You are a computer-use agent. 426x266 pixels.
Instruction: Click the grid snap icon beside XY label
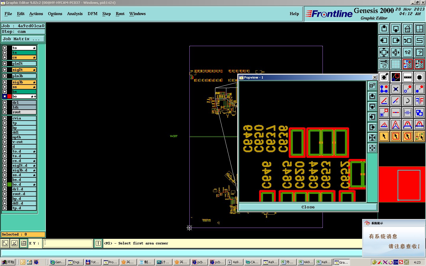tap(24, 243)
